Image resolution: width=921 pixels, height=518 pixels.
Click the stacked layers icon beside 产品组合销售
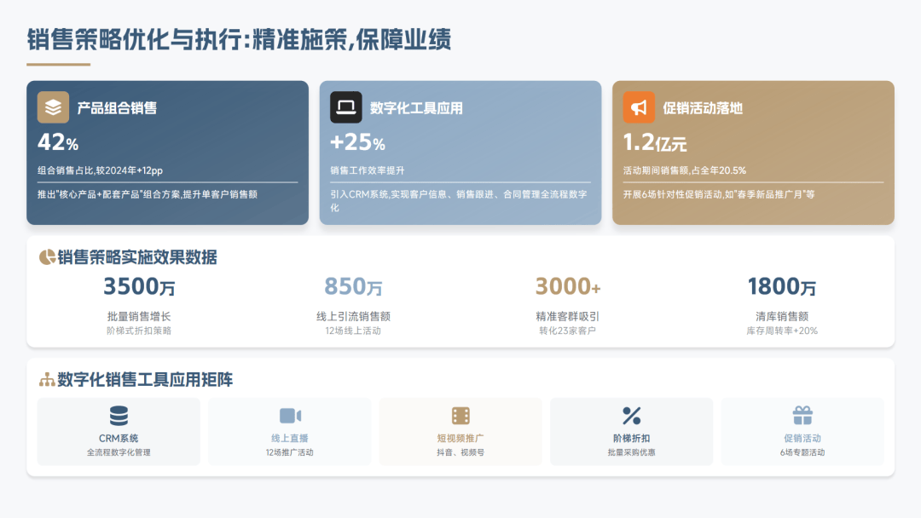click(53, 107)
